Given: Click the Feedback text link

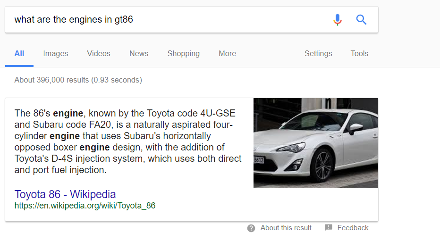Looking at the screenshot, I should pyautogui.click(x=353, y=228).
